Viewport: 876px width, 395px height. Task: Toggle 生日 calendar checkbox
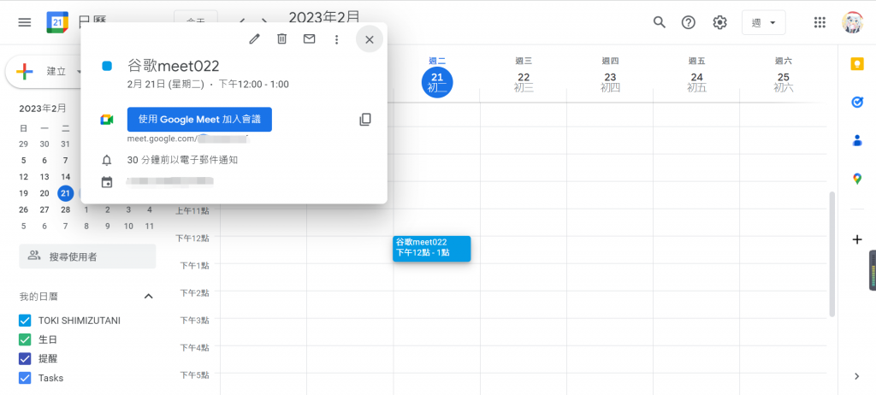tap(25, 339)
